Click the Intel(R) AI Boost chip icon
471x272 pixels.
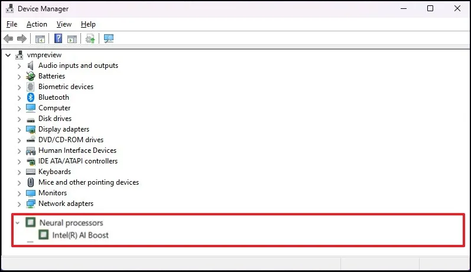[44, 235]
